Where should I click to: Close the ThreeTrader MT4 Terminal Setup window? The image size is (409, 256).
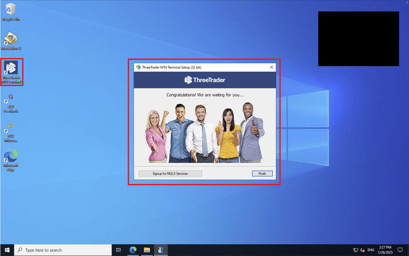(x=272, y=67)
